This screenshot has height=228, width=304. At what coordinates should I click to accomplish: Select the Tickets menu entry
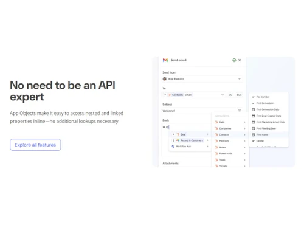coord(230,166)
